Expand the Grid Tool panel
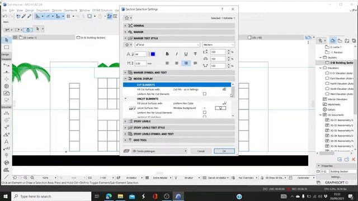 tap(179, 140)
